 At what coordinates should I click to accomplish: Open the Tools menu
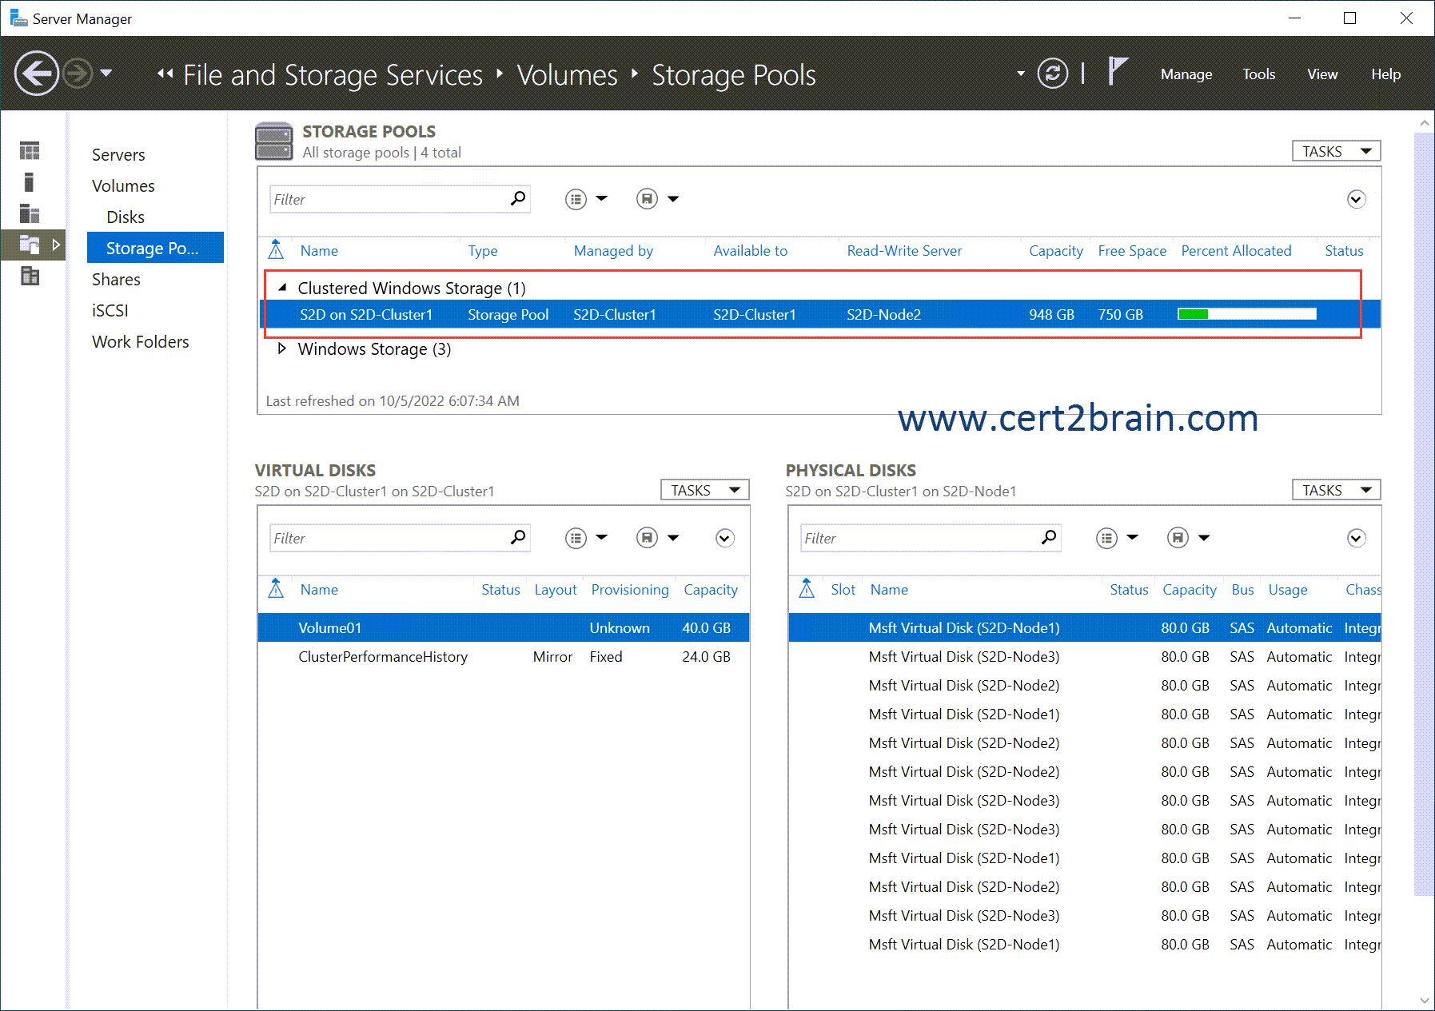pyautogui.click(x=1258, y=74)
